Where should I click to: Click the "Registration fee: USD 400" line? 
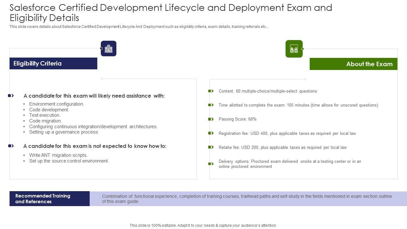[287, 134]
